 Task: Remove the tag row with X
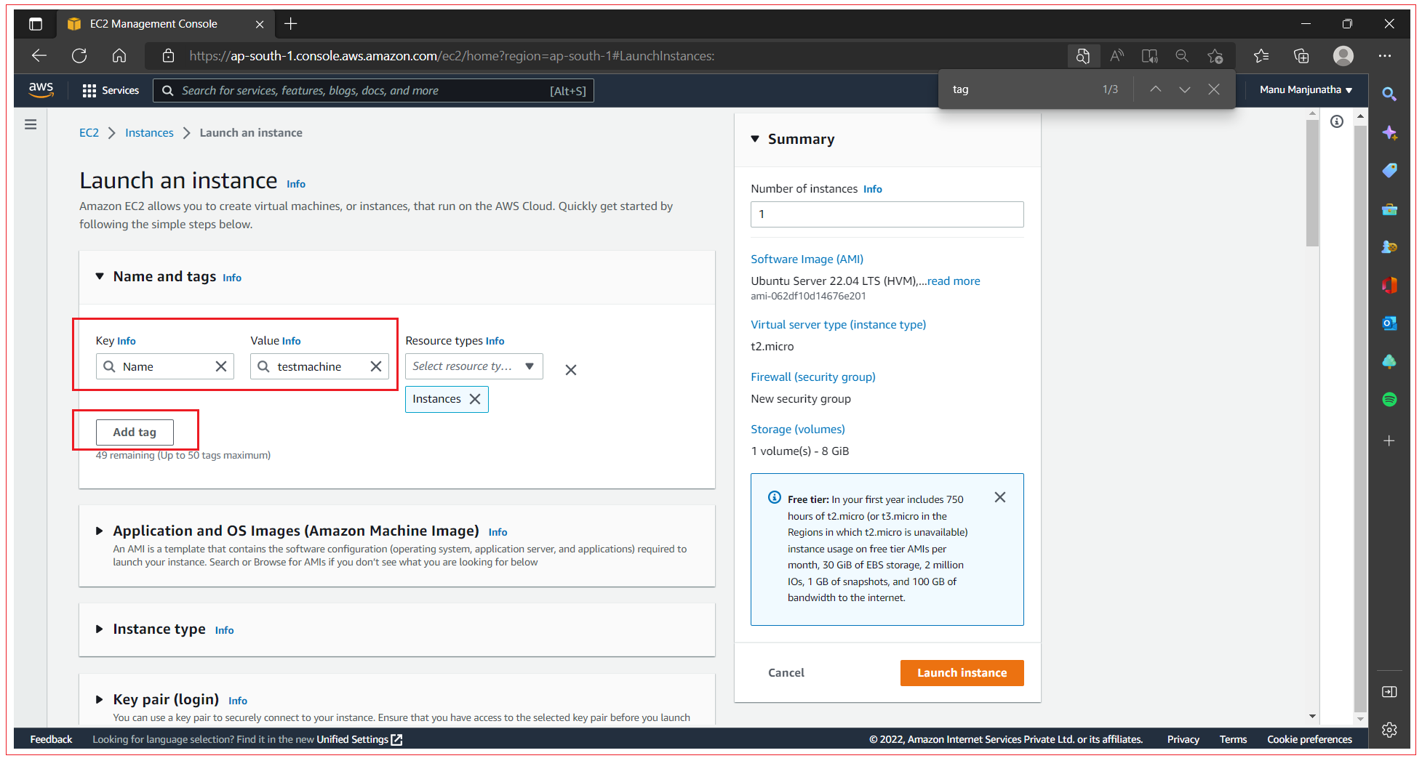571,370
